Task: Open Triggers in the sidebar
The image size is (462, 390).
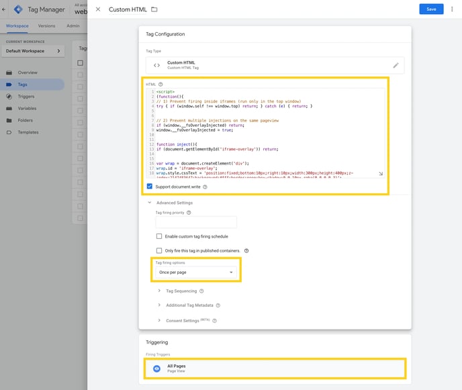Action: [x=26, y=96]
